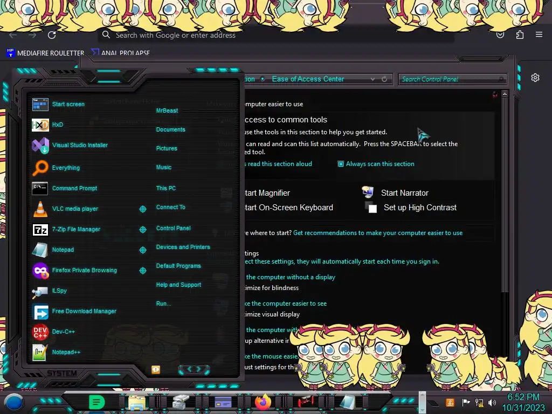The image size is (552, 414).
Task: Toggle Always scan this section checkbox
Action: (341, 164)
